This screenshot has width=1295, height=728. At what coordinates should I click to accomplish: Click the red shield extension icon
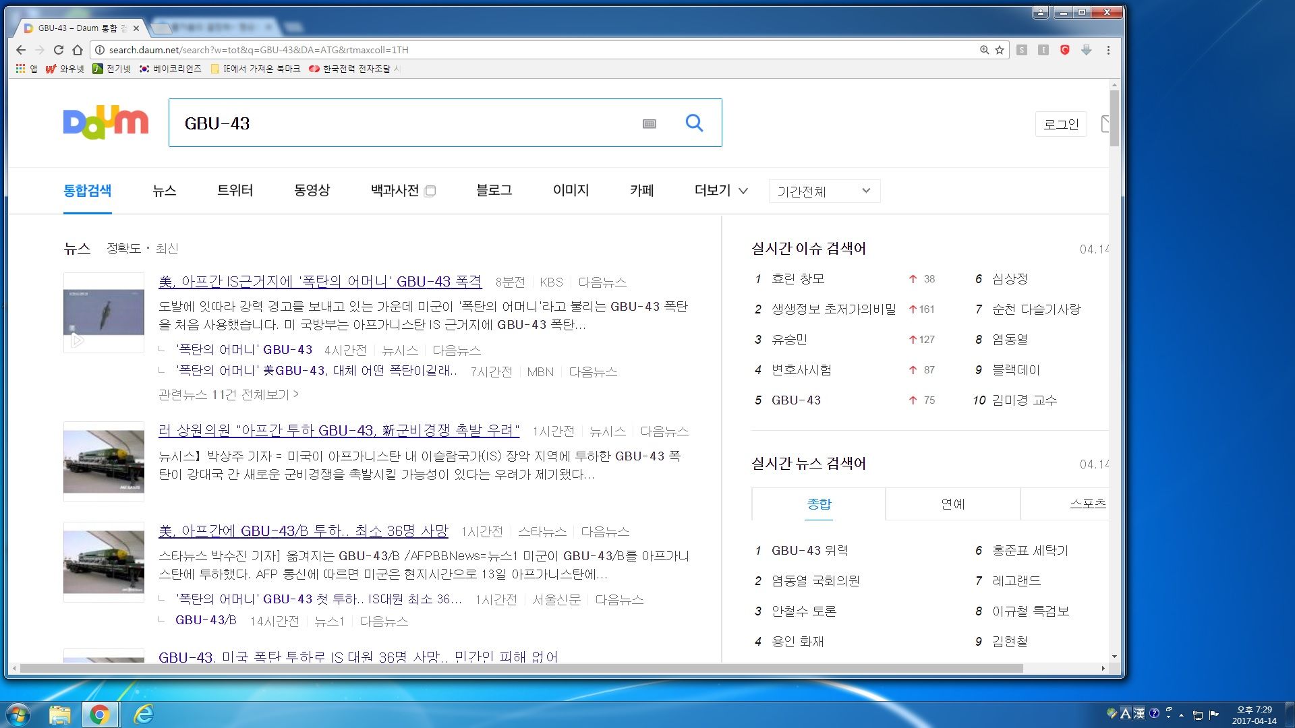(1065, 50)
